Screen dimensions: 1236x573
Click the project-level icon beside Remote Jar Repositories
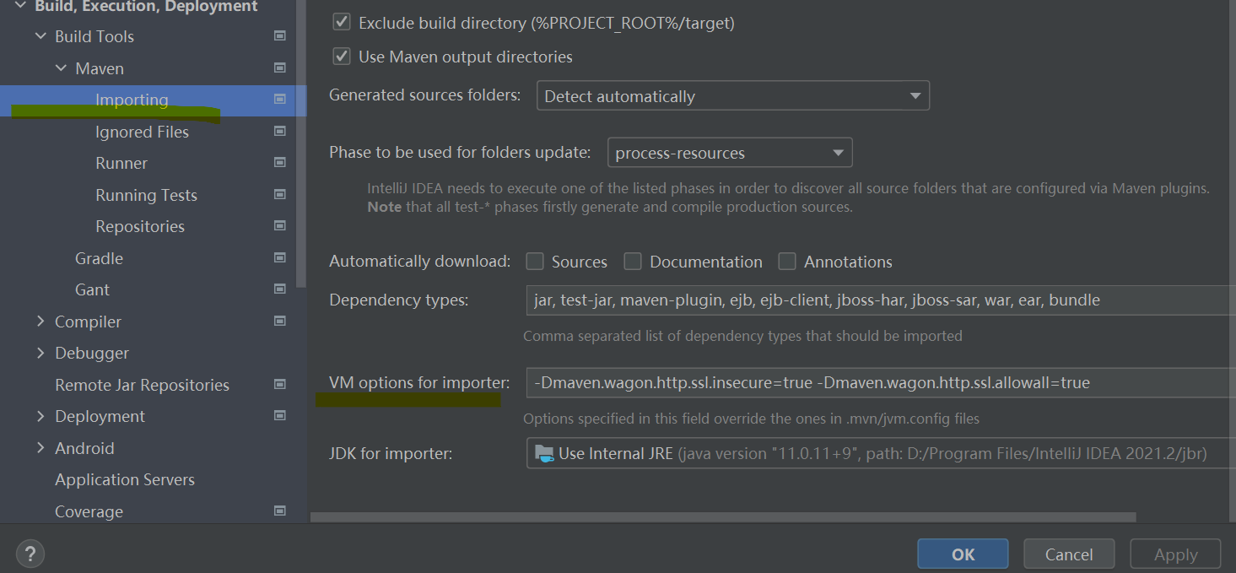[280, 384]
